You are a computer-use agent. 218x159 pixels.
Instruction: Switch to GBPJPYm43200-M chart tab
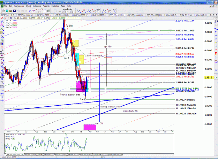(x=44, y=15)
